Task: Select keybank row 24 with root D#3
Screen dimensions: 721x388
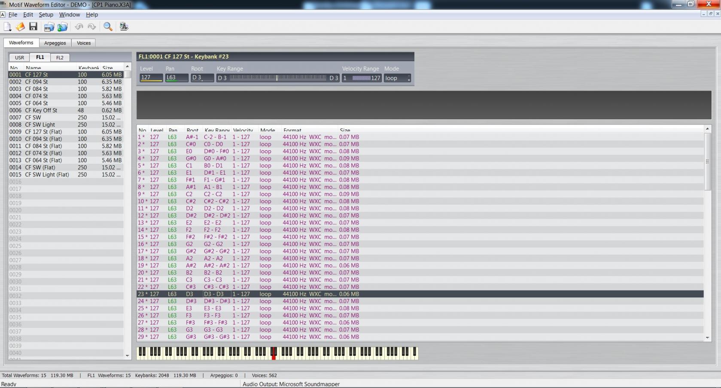Action: tap(420, 301)
